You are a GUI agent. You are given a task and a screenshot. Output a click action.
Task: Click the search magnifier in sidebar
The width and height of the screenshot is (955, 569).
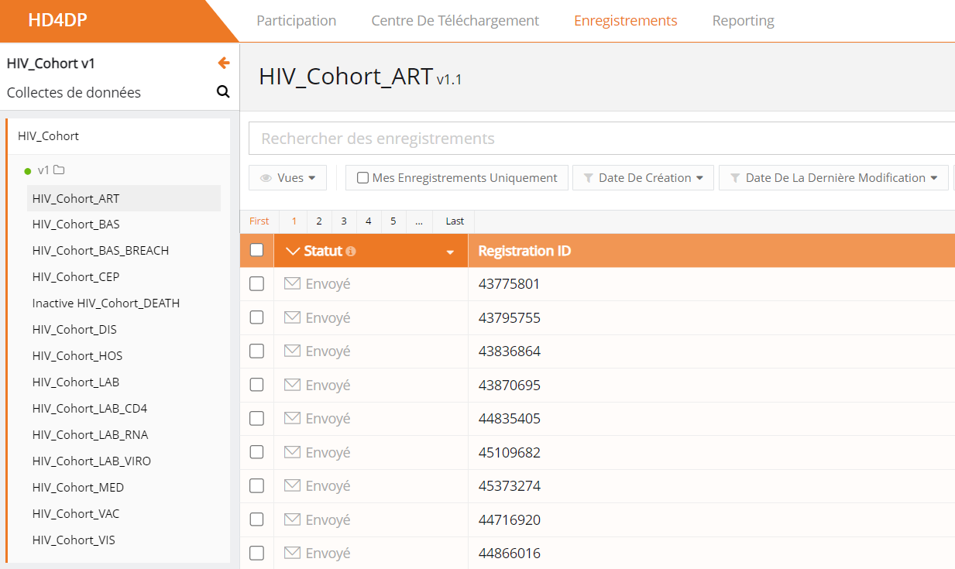223,92
